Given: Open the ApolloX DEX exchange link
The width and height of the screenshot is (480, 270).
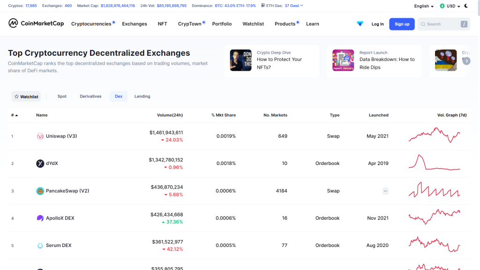Looking at the screenshot, I should click(60, 218).
